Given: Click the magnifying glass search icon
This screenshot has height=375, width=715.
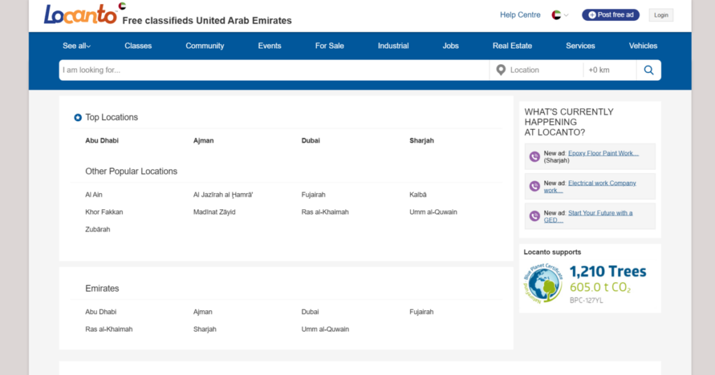Looking at the screenshot, I should (649, 70).
